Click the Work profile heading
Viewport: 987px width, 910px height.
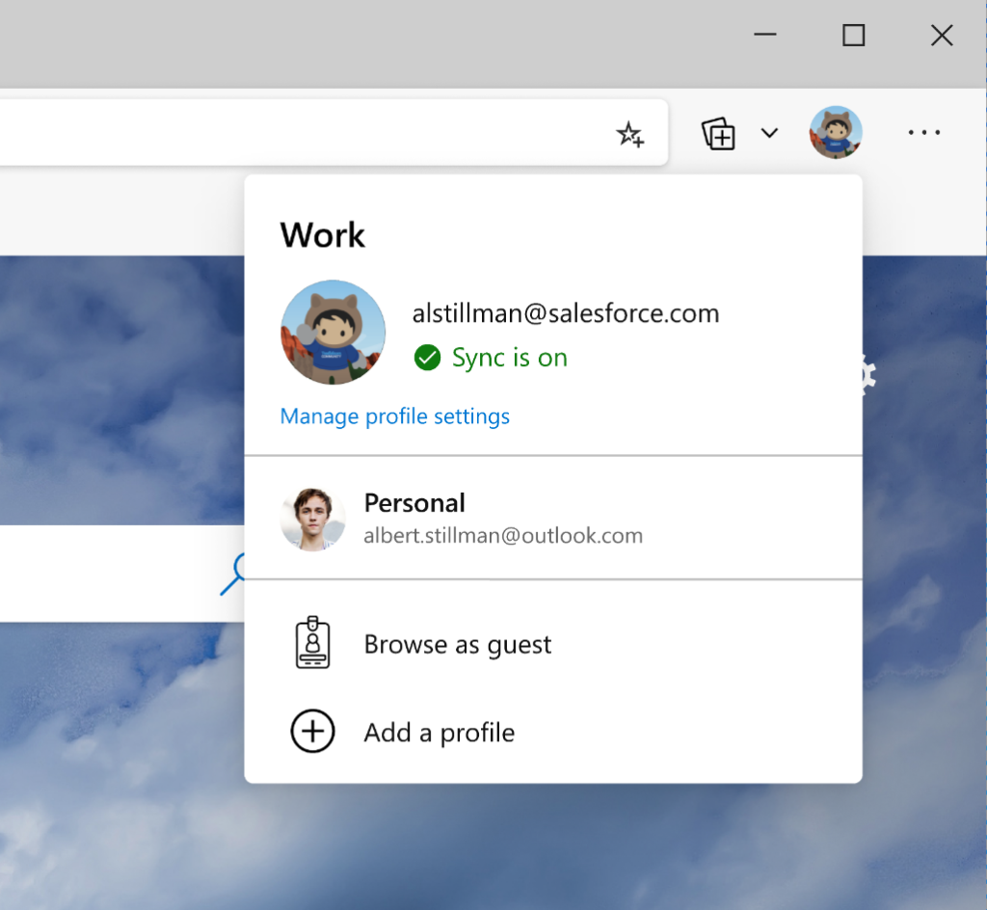[x=322, y=235]
